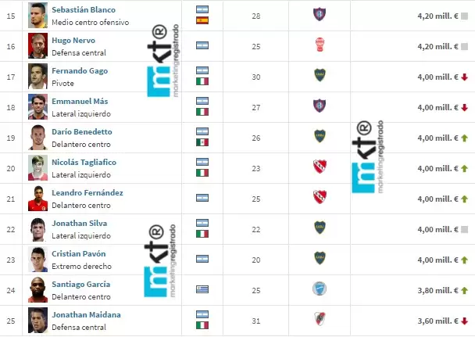Click the Boca Juniors crest beside Fernando Gago
This screenshot has height=337, width=475.
[319, 76]
